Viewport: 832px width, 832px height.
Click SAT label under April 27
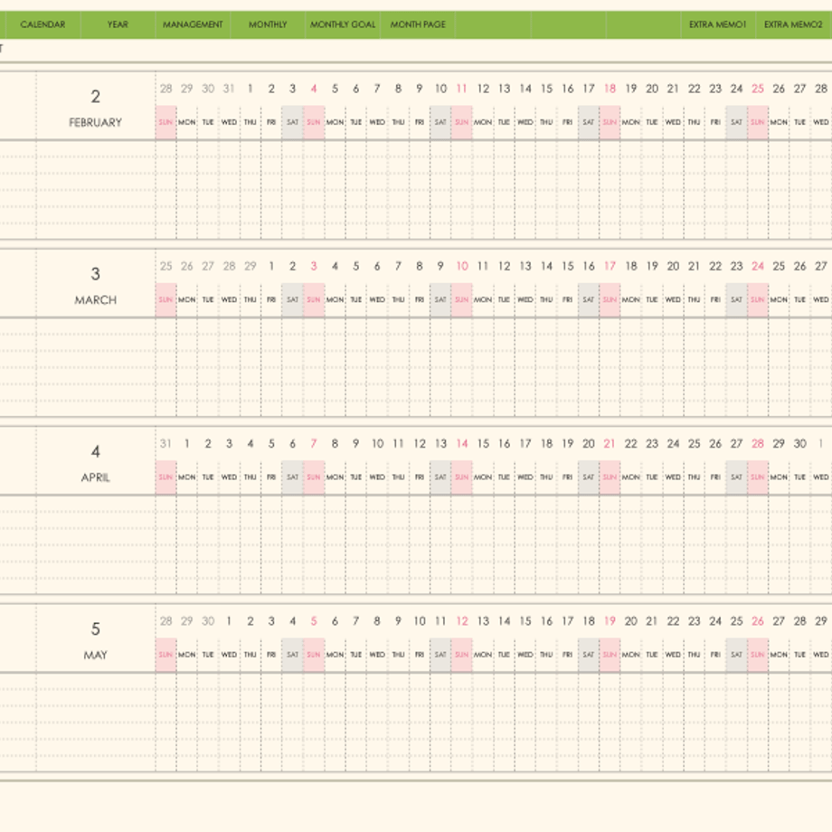coord(736,477)
